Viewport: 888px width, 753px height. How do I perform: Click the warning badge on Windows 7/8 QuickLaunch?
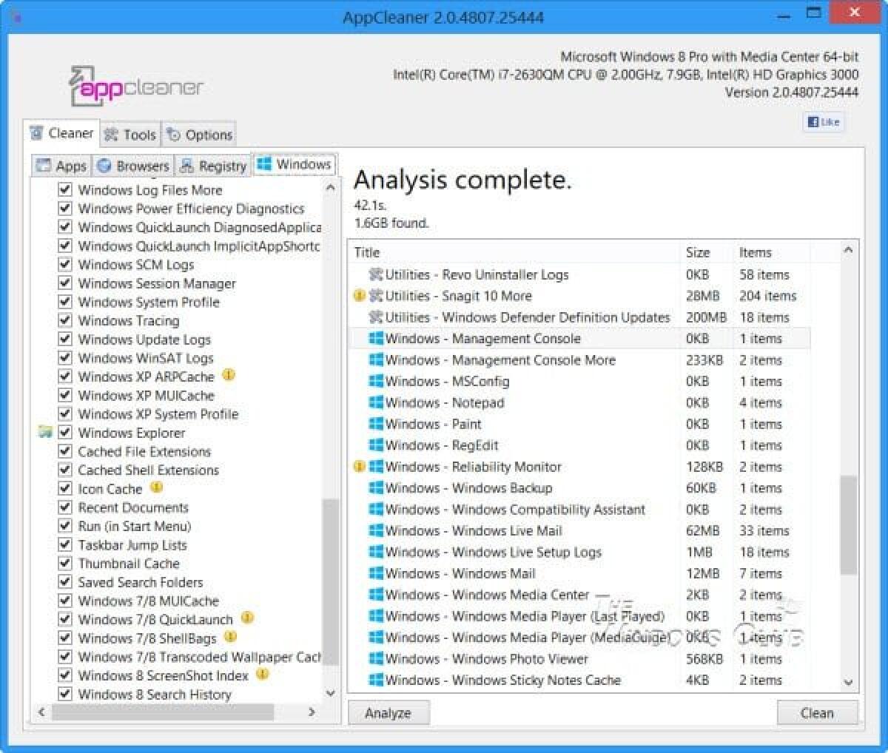[247, 619]
